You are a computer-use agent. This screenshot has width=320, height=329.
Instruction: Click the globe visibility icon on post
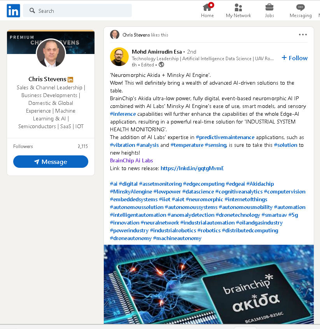tap(161, 65)
